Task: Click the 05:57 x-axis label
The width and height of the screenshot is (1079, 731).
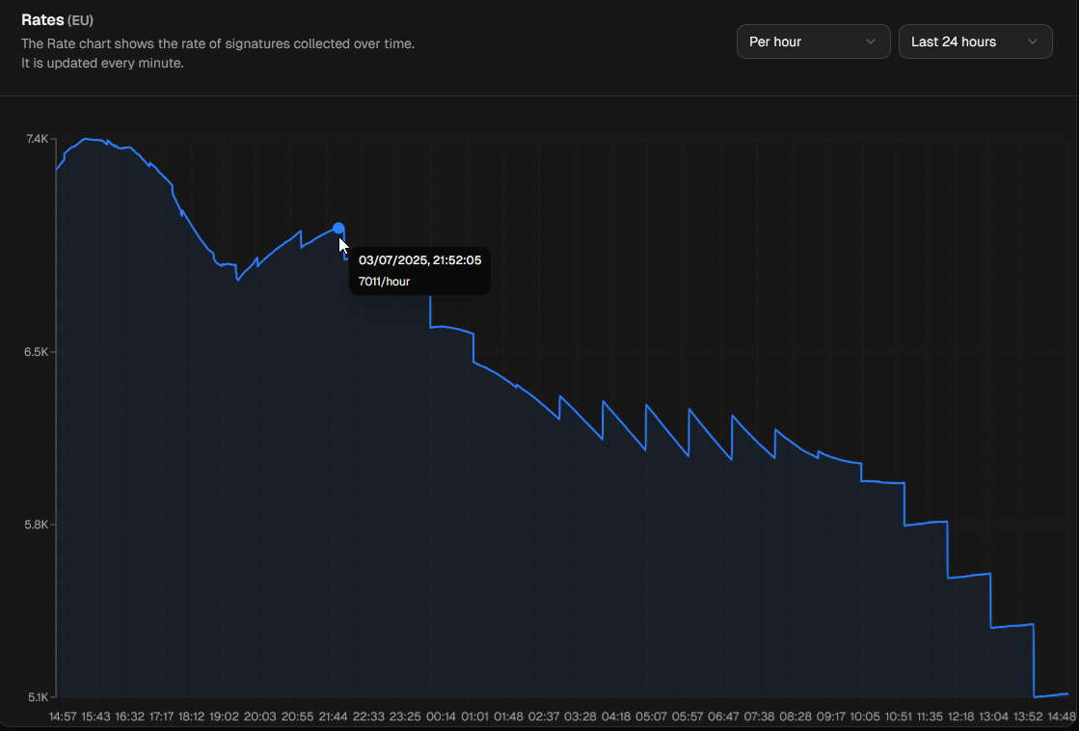Action: click(x=687, y=717)
